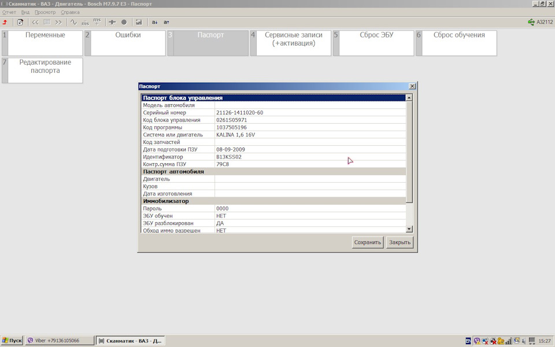The height and width of the screenshot is (347, 555).
Task: Click the green A32112 connection icon
Action: click(x=531, y=22)
